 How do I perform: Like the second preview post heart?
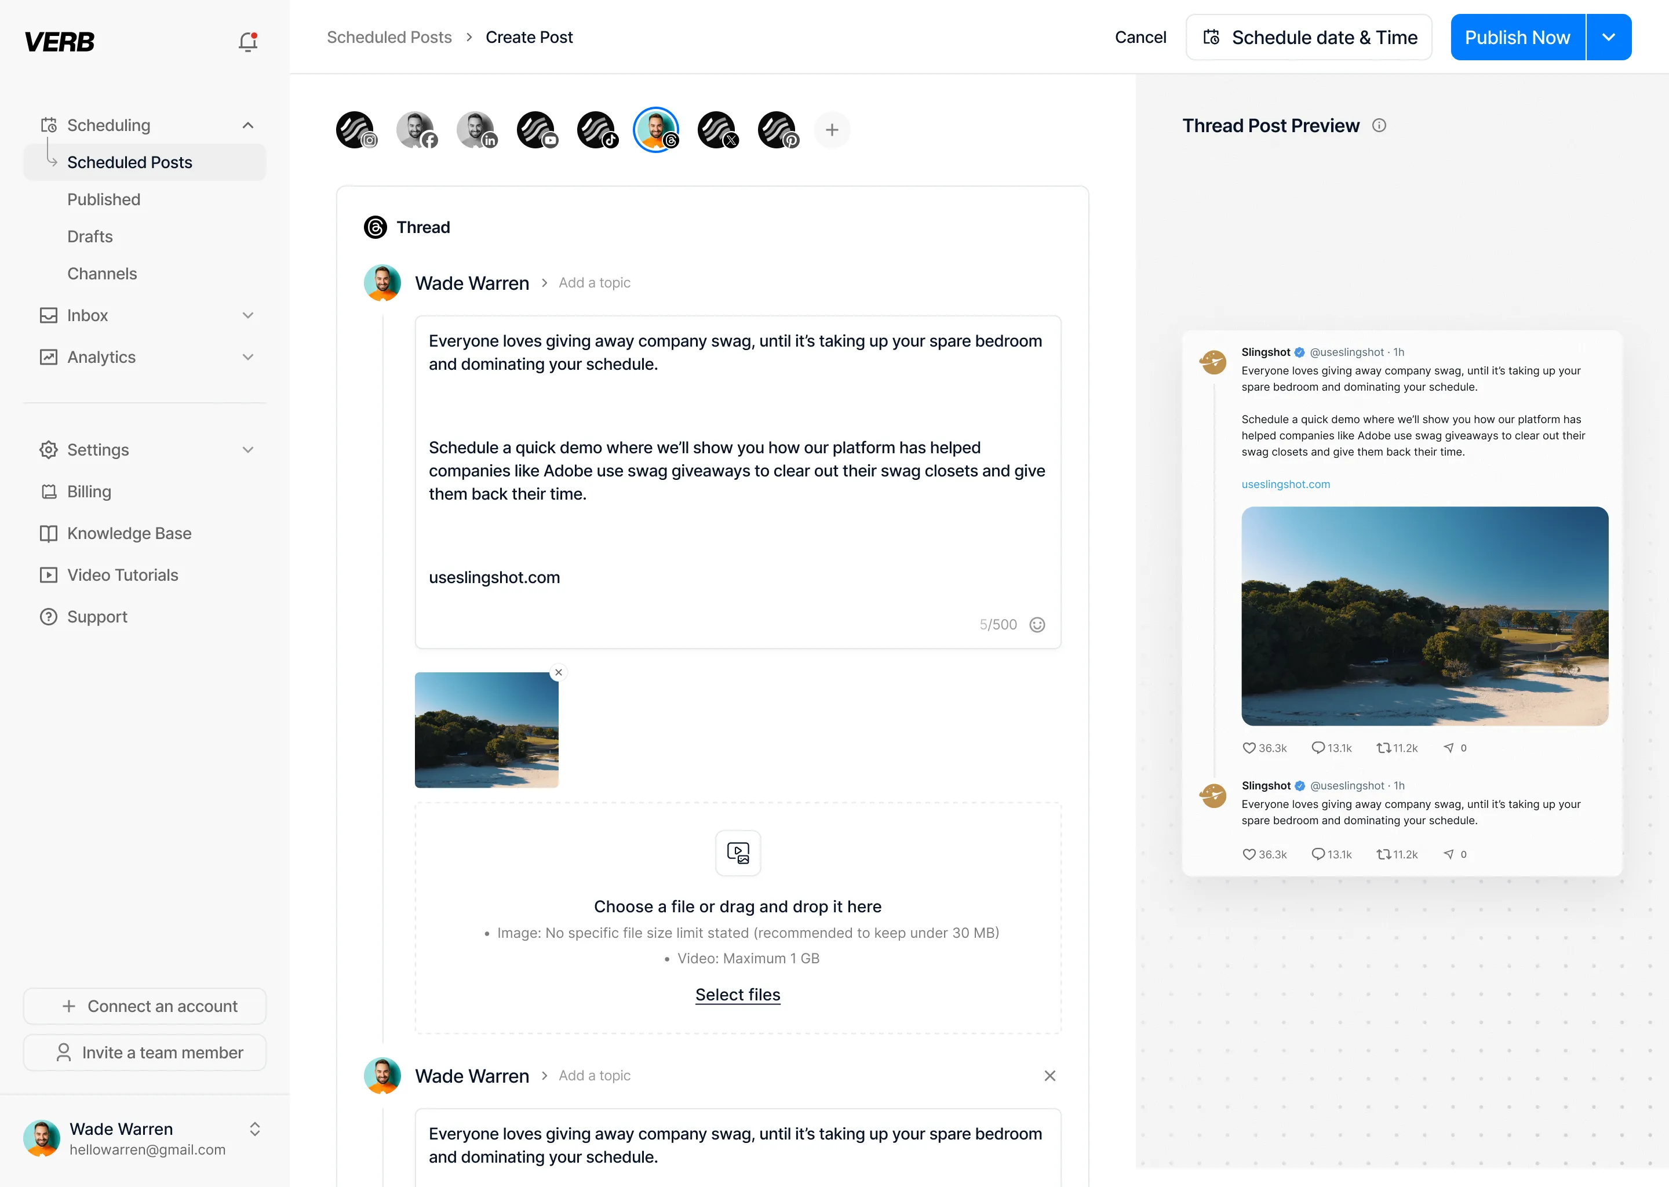(x=1249, y=854)
